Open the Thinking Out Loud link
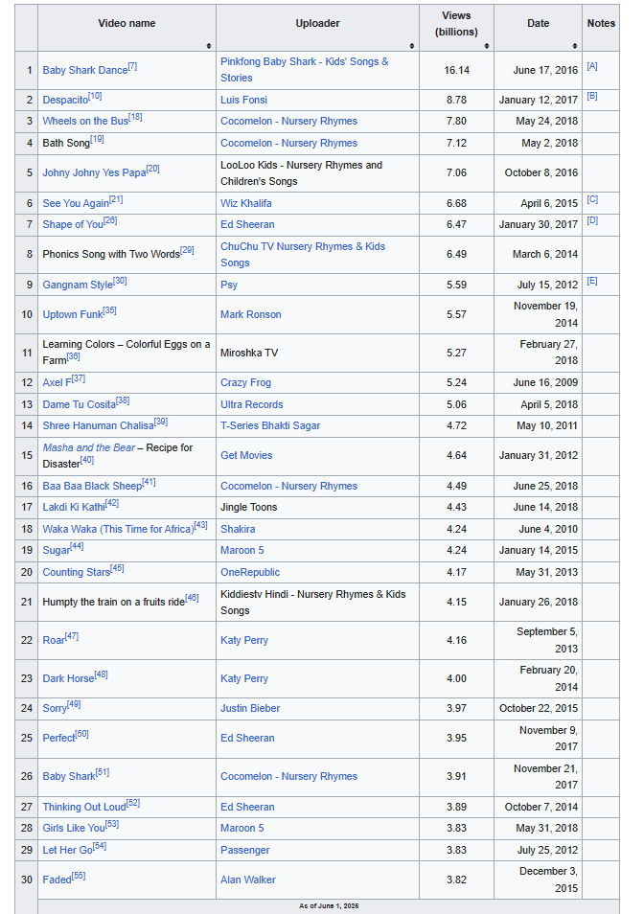This screenshot has height=914, width=644. [x=84, y=808]
